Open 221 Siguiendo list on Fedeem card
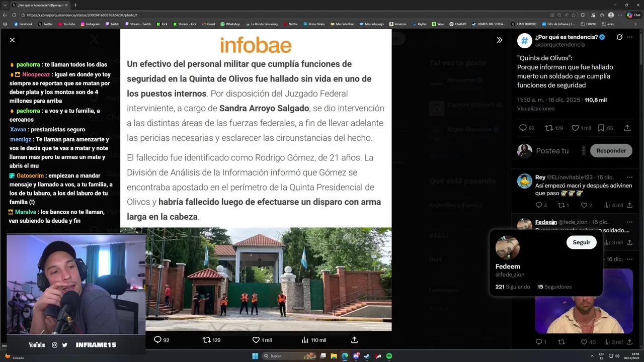This screenshot has width=644, height=362. click(513, 287)
